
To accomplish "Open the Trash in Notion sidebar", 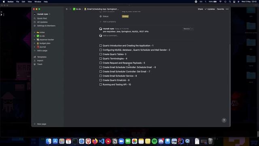I will click(x=40, y=64).
